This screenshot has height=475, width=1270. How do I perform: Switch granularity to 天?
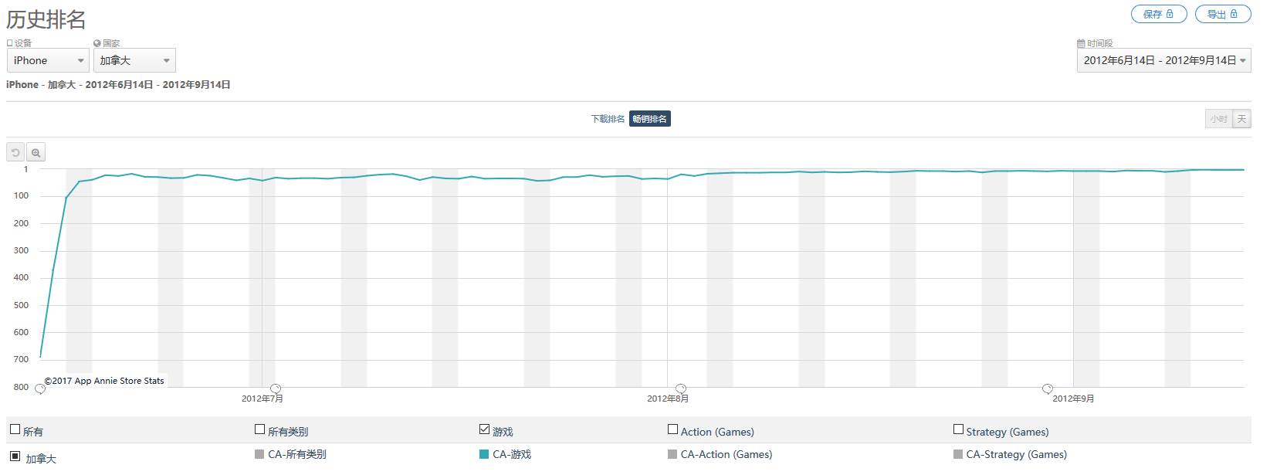1241,119
